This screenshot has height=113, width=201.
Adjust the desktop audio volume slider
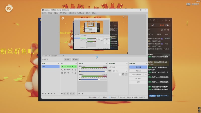94,80
